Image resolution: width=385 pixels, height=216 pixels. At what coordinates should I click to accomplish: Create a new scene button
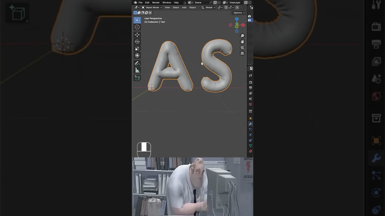pos(215,2)
